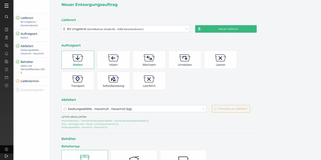The image size is (321, 160).
Task: Click the mail envelope icon in the sidebar
Action: pyautogui.click(x=6, y=78)
